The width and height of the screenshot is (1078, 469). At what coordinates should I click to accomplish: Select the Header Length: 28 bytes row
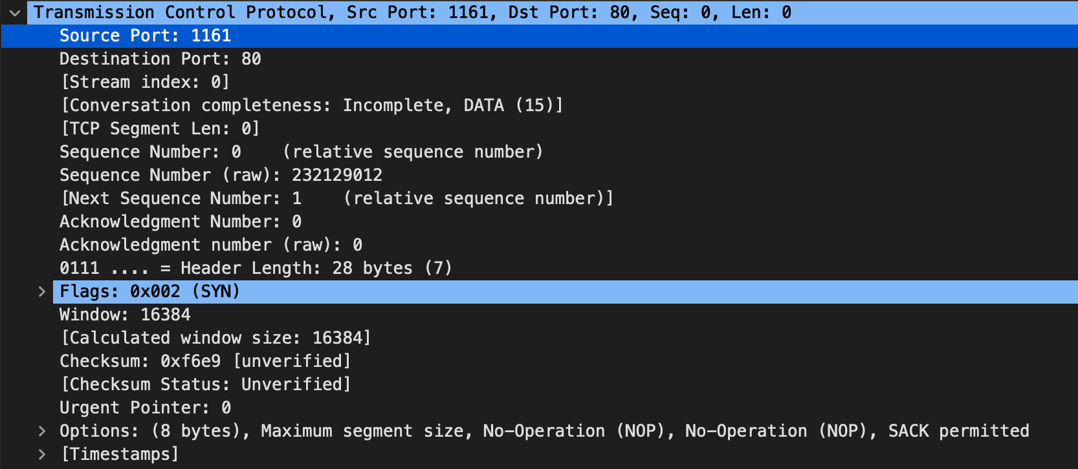tap(539, 268)
